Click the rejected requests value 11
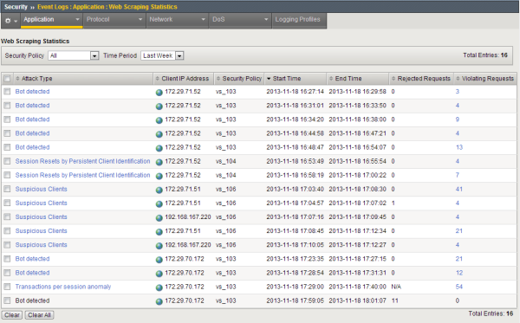The width and height of the screenshot is (520, 323). coord(394,300)
